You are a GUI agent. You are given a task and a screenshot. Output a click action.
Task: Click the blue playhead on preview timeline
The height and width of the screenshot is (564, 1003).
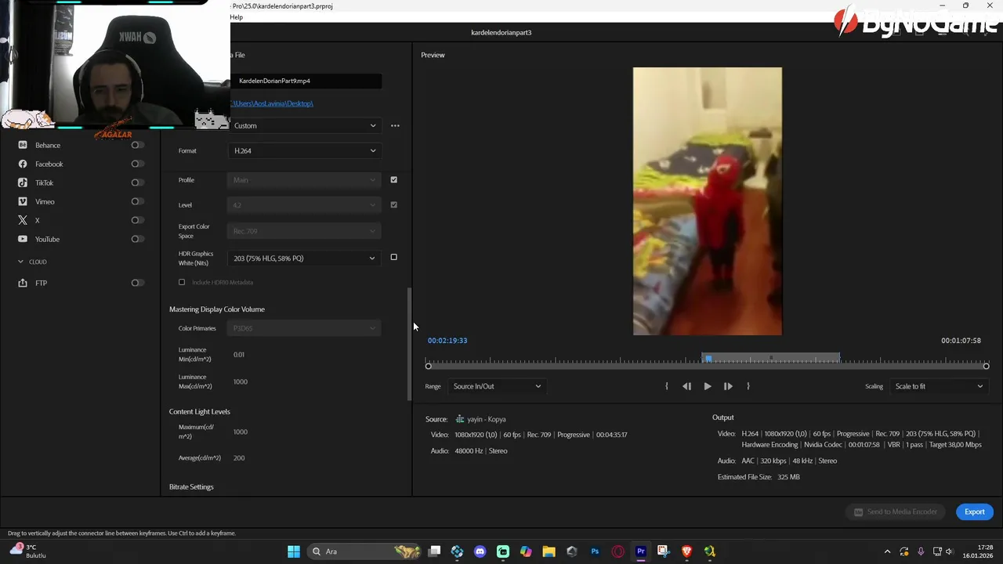click(708, 359)
